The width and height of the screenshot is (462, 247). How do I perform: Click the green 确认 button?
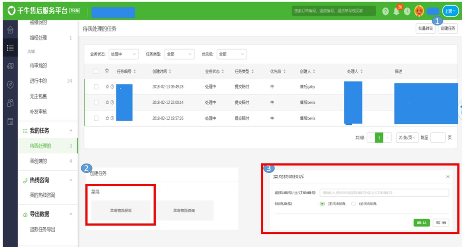pyautogui.click(x=421, y=223)
